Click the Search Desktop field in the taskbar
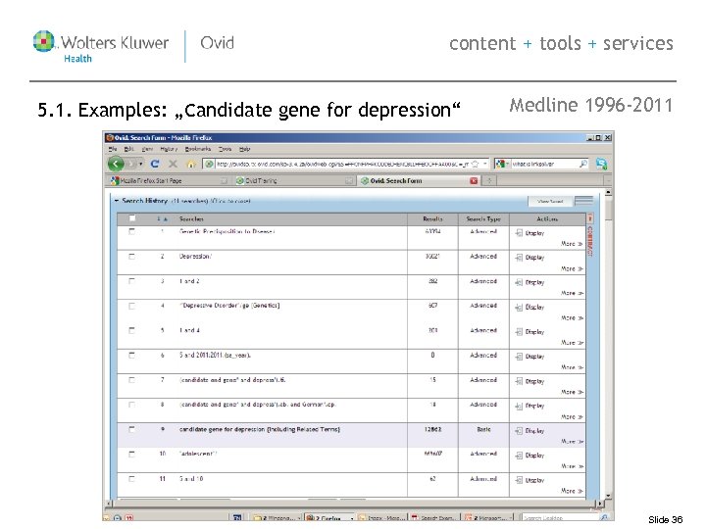 pos(560,518)
